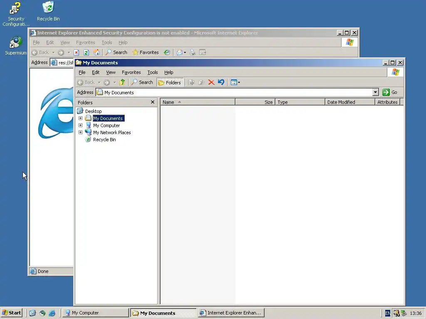Viewport: 426px width, 319px height.
Task: Switch to Internet Explorer taskbar button
Action: pos(231,313)
